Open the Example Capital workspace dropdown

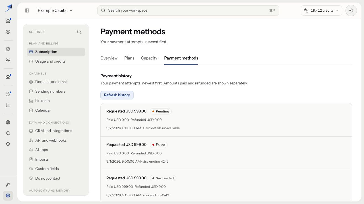[x=55, y=10]
